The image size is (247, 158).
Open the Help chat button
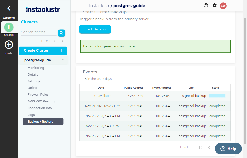tap(228, 149)
